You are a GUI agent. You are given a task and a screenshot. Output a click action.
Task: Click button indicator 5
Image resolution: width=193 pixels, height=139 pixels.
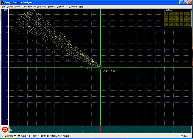[181, 13]
